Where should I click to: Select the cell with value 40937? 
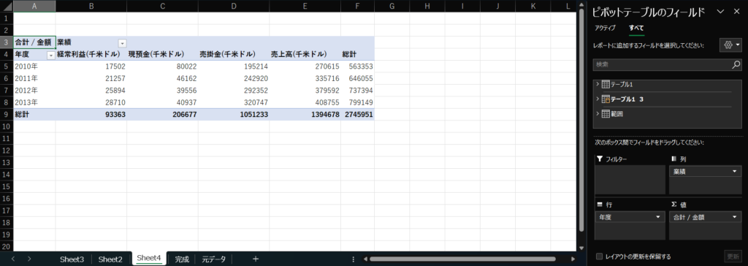(x=162, y=103)
